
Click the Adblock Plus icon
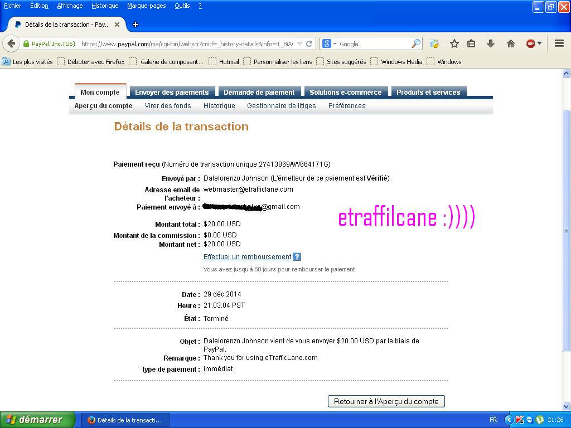(x=531, y=43)
